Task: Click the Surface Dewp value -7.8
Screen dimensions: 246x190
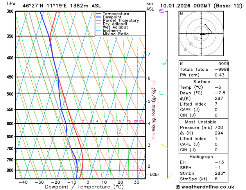Action: click(x=220, y=93)
